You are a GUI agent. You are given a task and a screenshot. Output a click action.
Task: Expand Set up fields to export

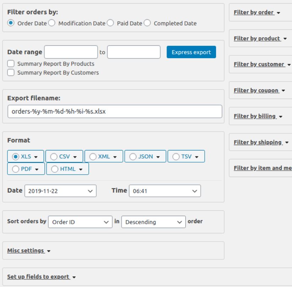point(42,277)
